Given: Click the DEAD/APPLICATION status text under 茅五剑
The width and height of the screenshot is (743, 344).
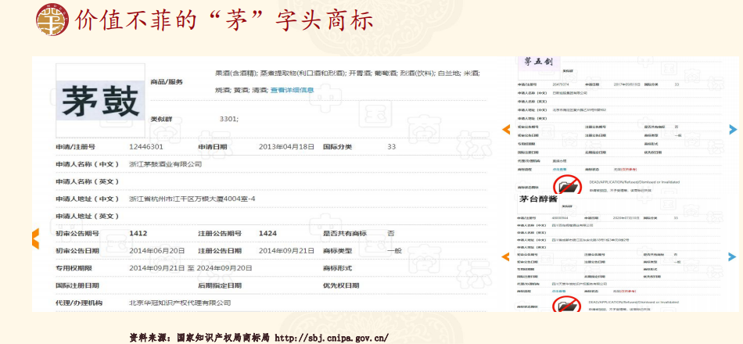Looking at the screenshot, I should coord(634,182).
